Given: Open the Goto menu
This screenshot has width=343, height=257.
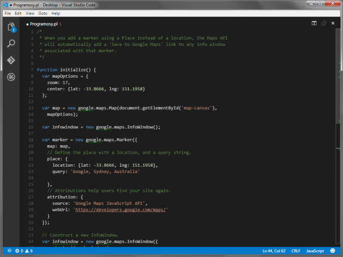Looking at the screenshot, I should tap(43, 14).
